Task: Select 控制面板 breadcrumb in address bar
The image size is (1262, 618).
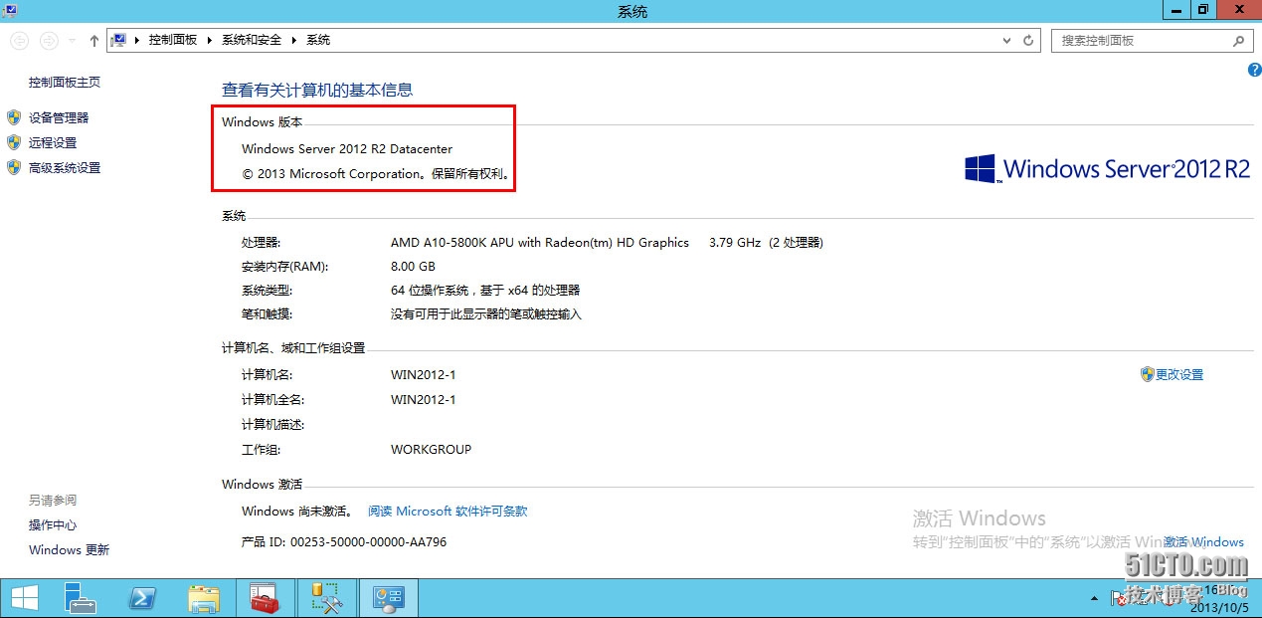Action: pyautogui.click(x=173, y=40)
